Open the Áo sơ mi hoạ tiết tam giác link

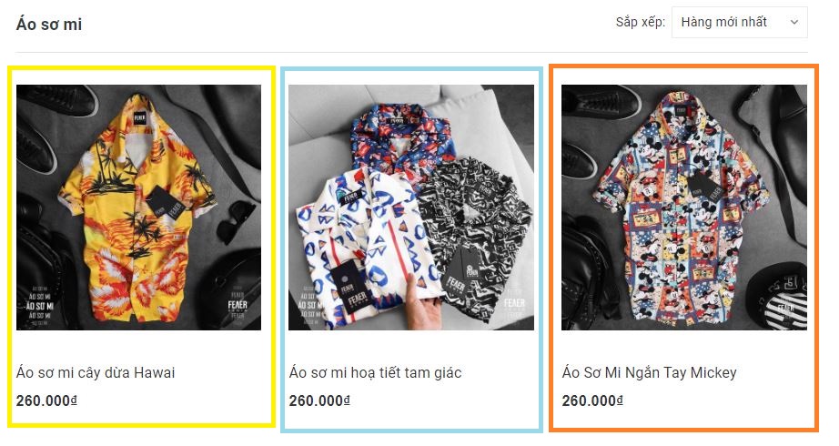(x=375, y=372)
